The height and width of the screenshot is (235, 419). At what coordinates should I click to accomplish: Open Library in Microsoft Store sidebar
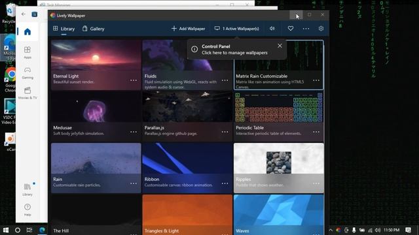click(27, 189)
